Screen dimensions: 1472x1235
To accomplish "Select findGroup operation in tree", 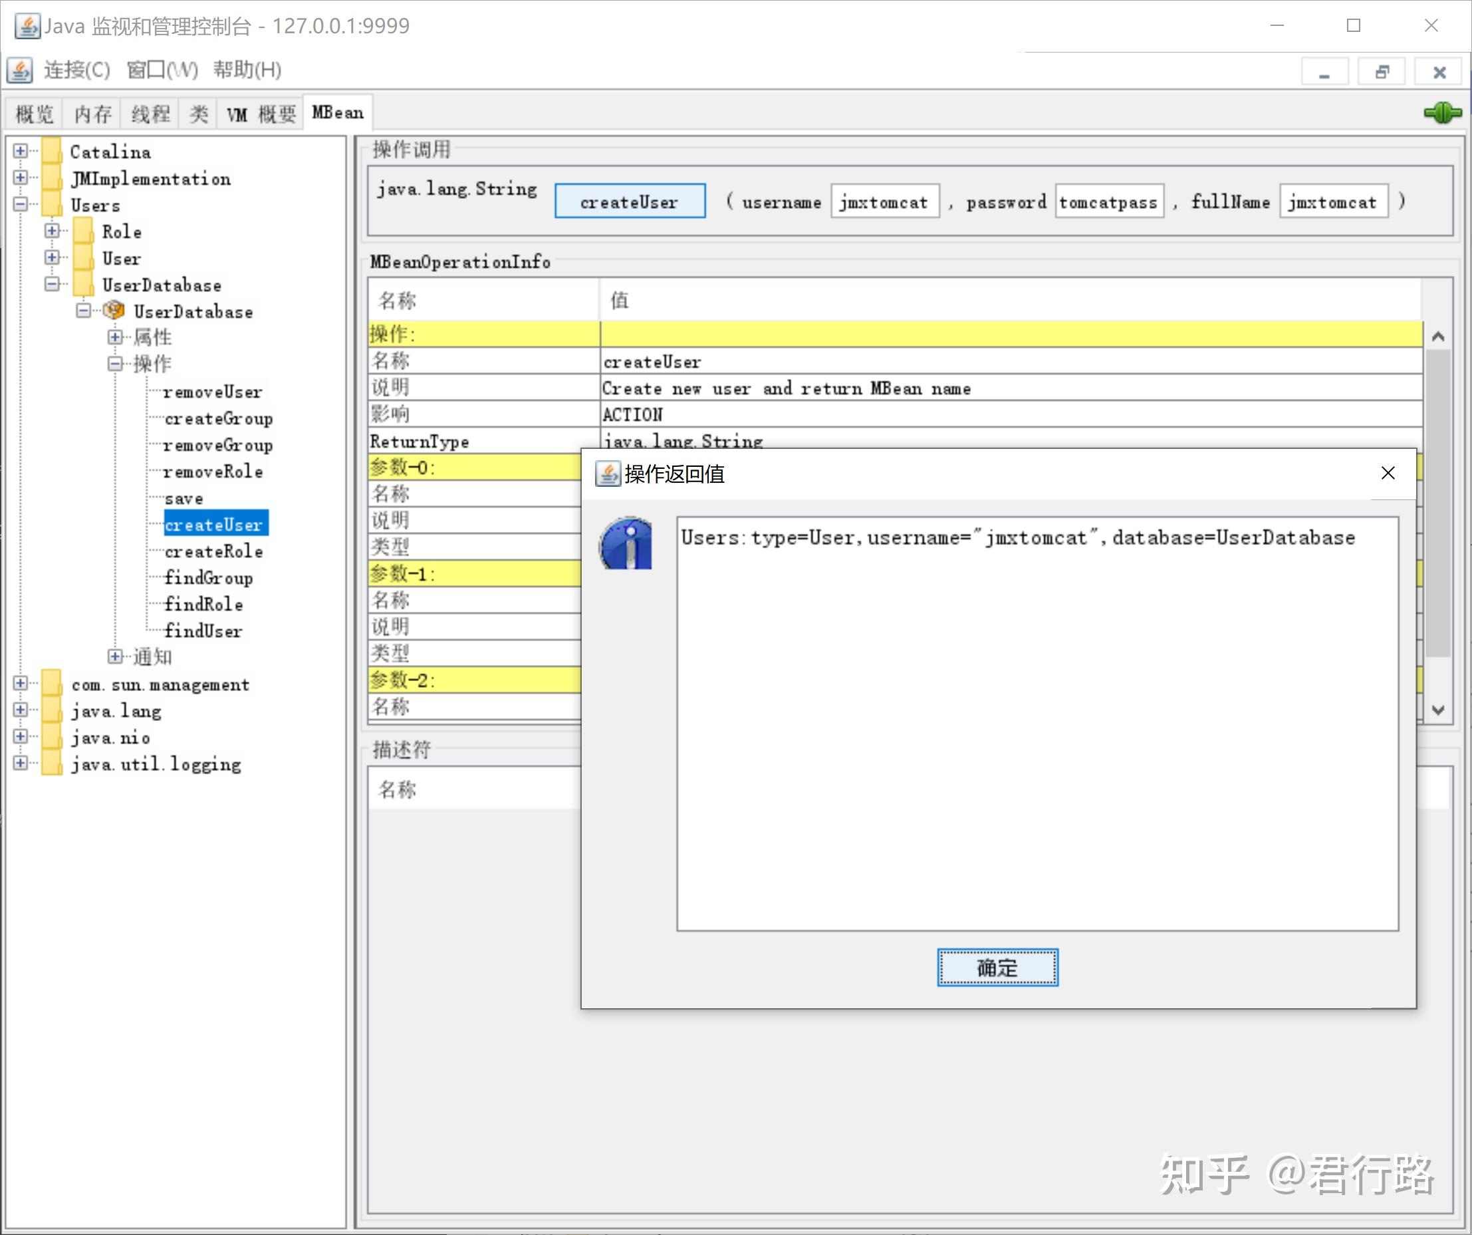I will click(209, 579).
